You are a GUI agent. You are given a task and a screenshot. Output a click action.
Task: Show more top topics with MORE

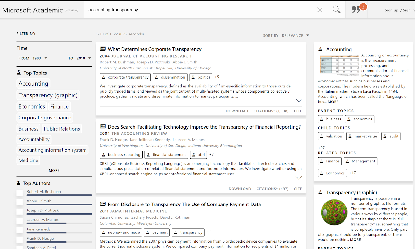point(54,170)
